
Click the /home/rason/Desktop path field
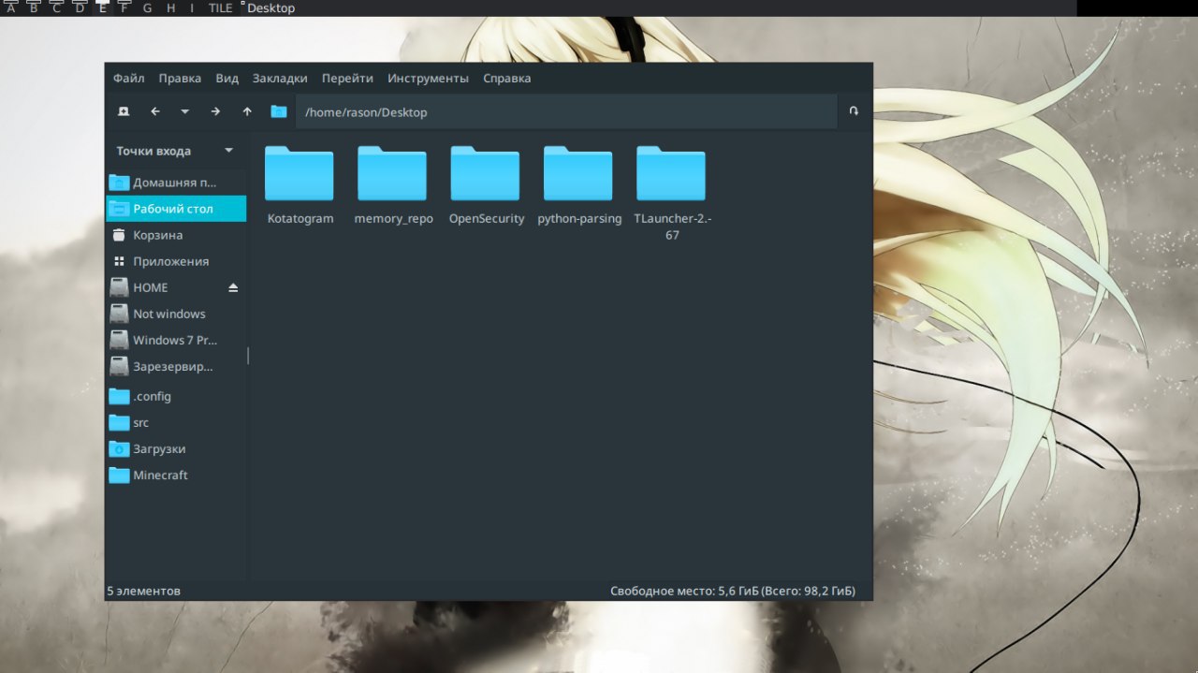click(566, 112)
